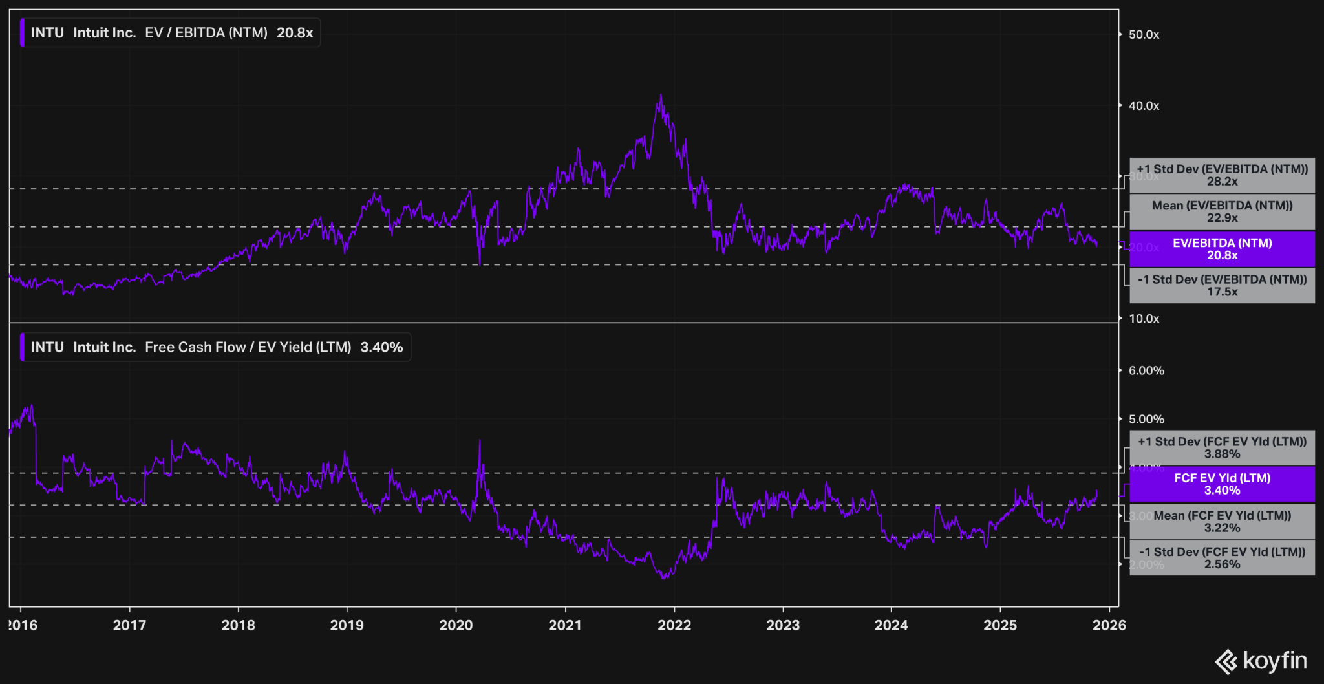This screenshot has height=684, width=1324.
Task: Click the purple EV/EBITDA (NTM) 20.8x value tag
Action: (x=1222, y=249)
